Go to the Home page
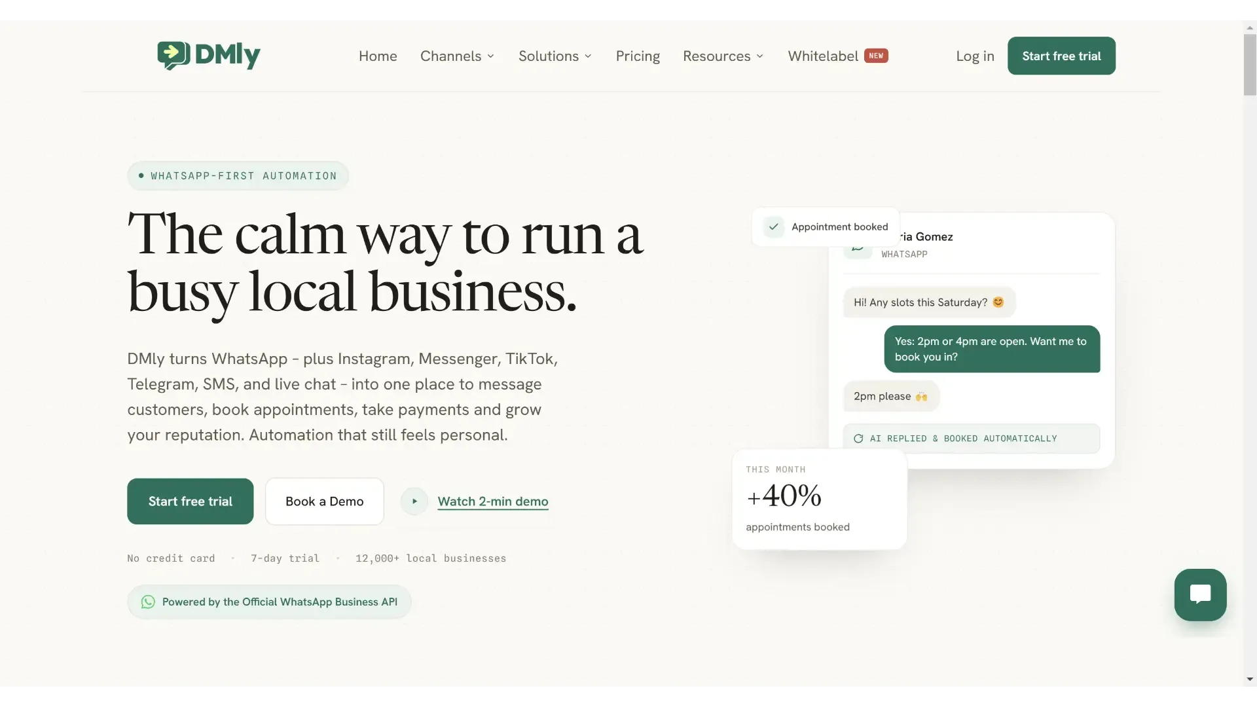The width and height of the screenshot is (1257, 707). click(x=378, y=56)
